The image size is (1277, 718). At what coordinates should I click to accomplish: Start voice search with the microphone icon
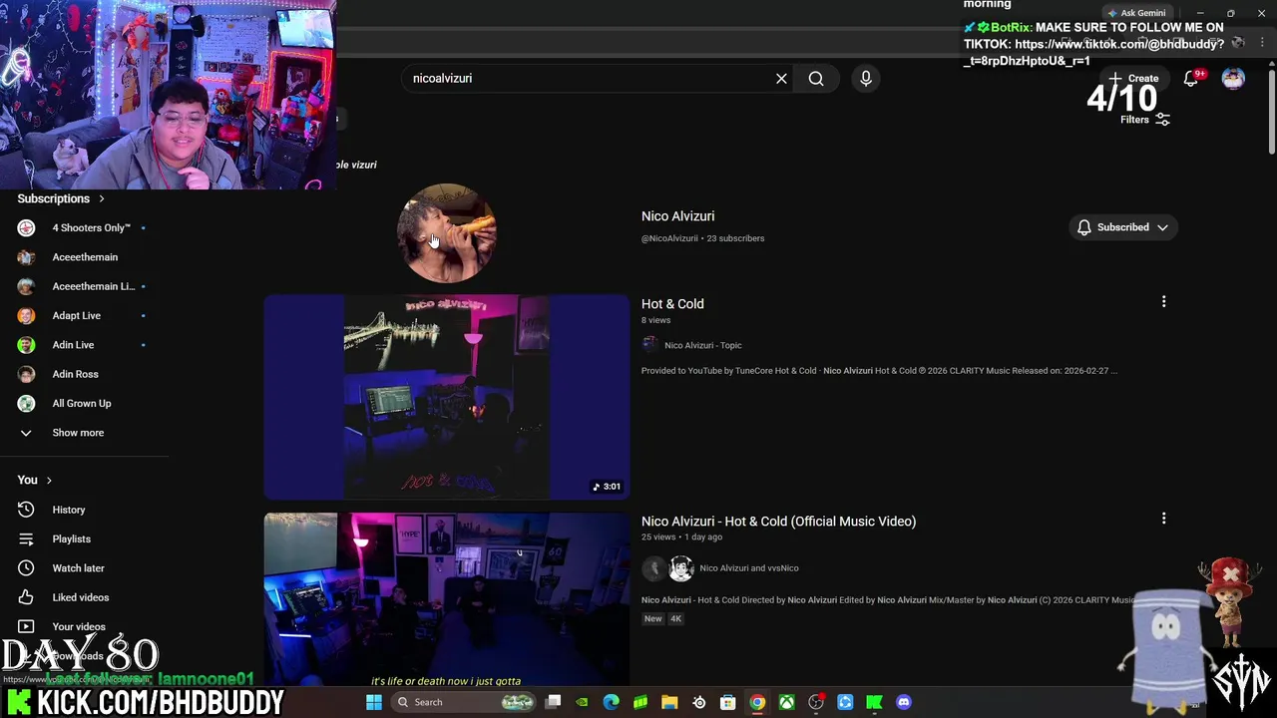866,79
